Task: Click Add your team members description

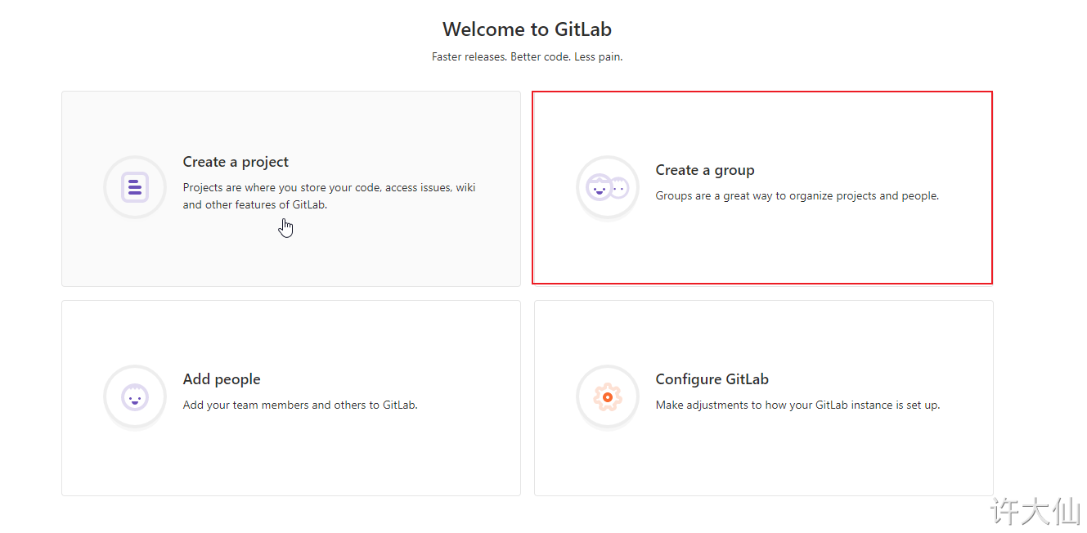Action: (300, 405)
